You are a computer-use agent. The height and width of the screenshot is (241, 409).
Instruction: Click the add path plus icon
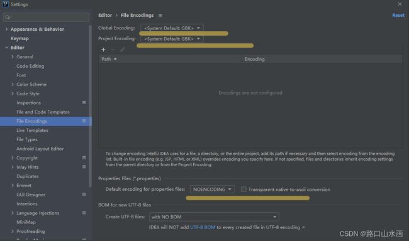(103, 50)
